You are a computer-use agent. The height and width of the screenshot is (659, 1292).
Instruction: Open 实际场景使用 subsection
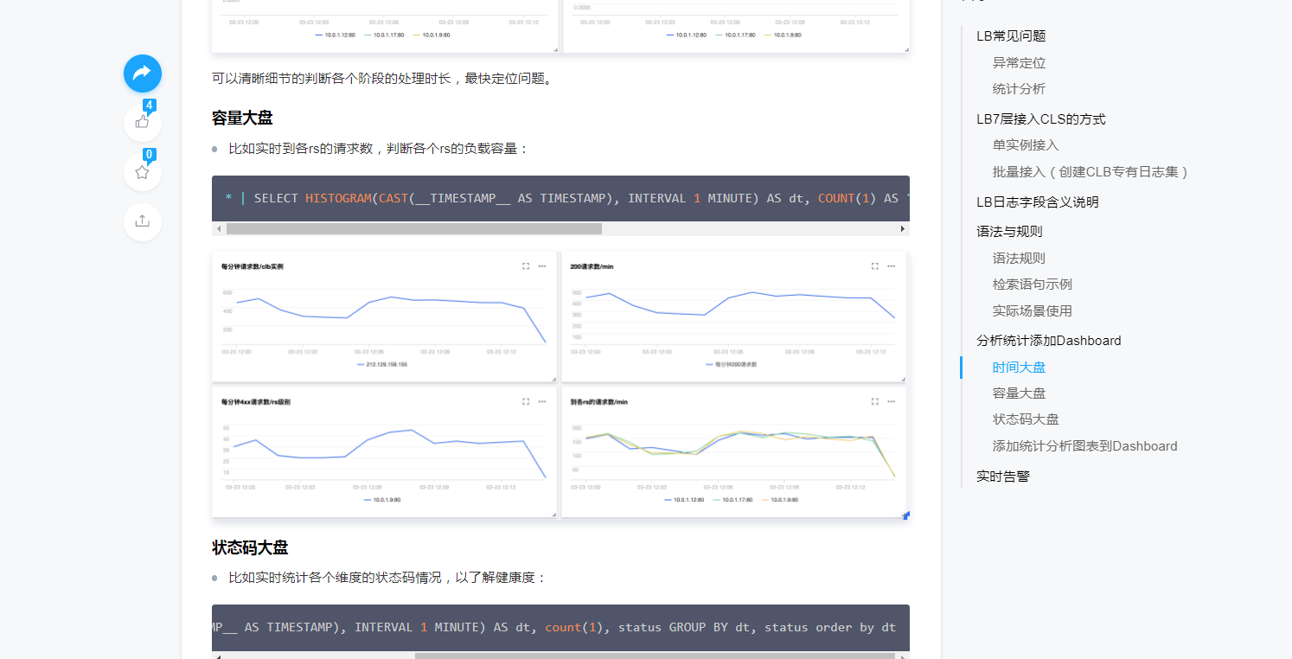(1033, 311)
